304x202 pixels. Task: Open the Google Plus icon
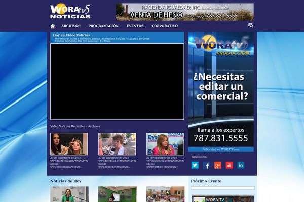pyautogui.click(x=218, y=165)
